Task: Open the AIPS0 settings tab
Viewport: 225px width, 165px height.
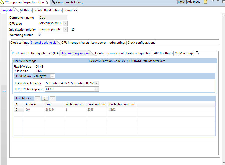Action: 163,53
